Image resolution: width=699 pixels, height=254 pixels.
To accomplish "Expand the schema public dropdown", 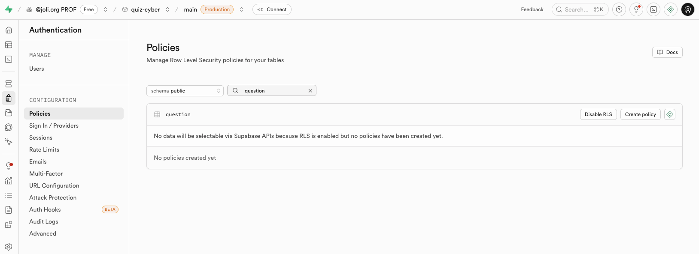I will [x=185, y=91].
